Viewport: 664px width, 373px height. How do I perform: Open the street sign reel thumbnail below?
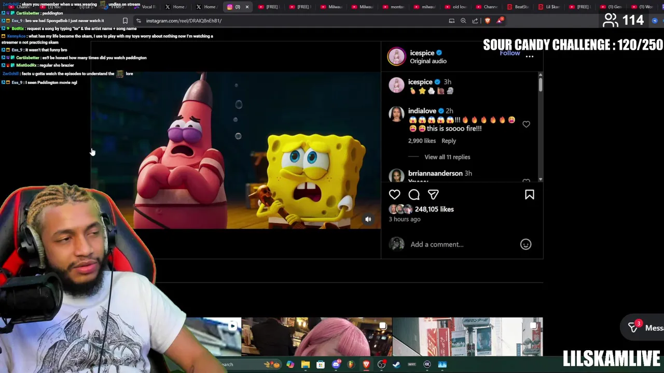tap(467, 337)
